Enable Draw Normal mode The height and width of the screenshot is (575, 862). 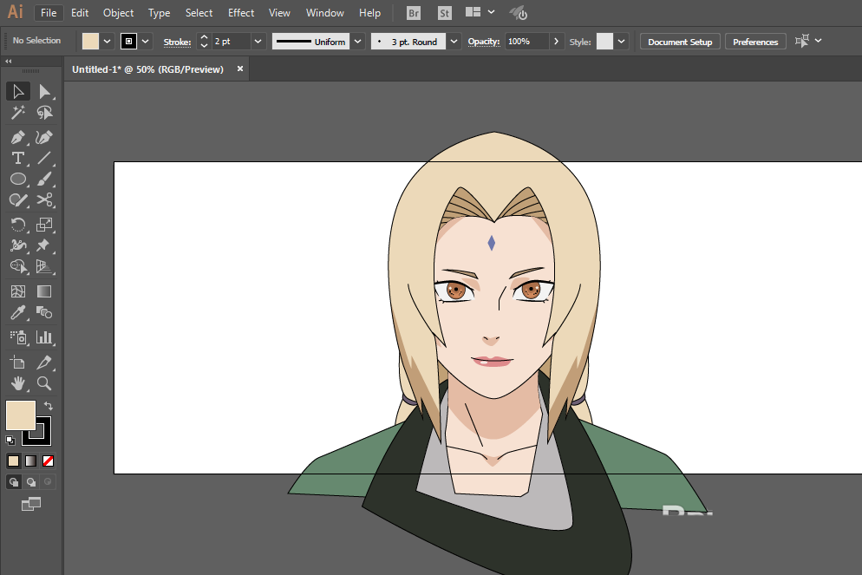(13, 482)
